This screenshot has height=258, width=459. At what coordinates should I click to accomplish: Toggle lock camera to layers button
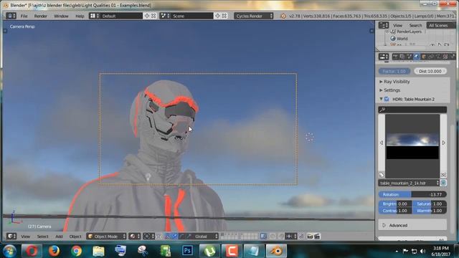pos(263,236)
